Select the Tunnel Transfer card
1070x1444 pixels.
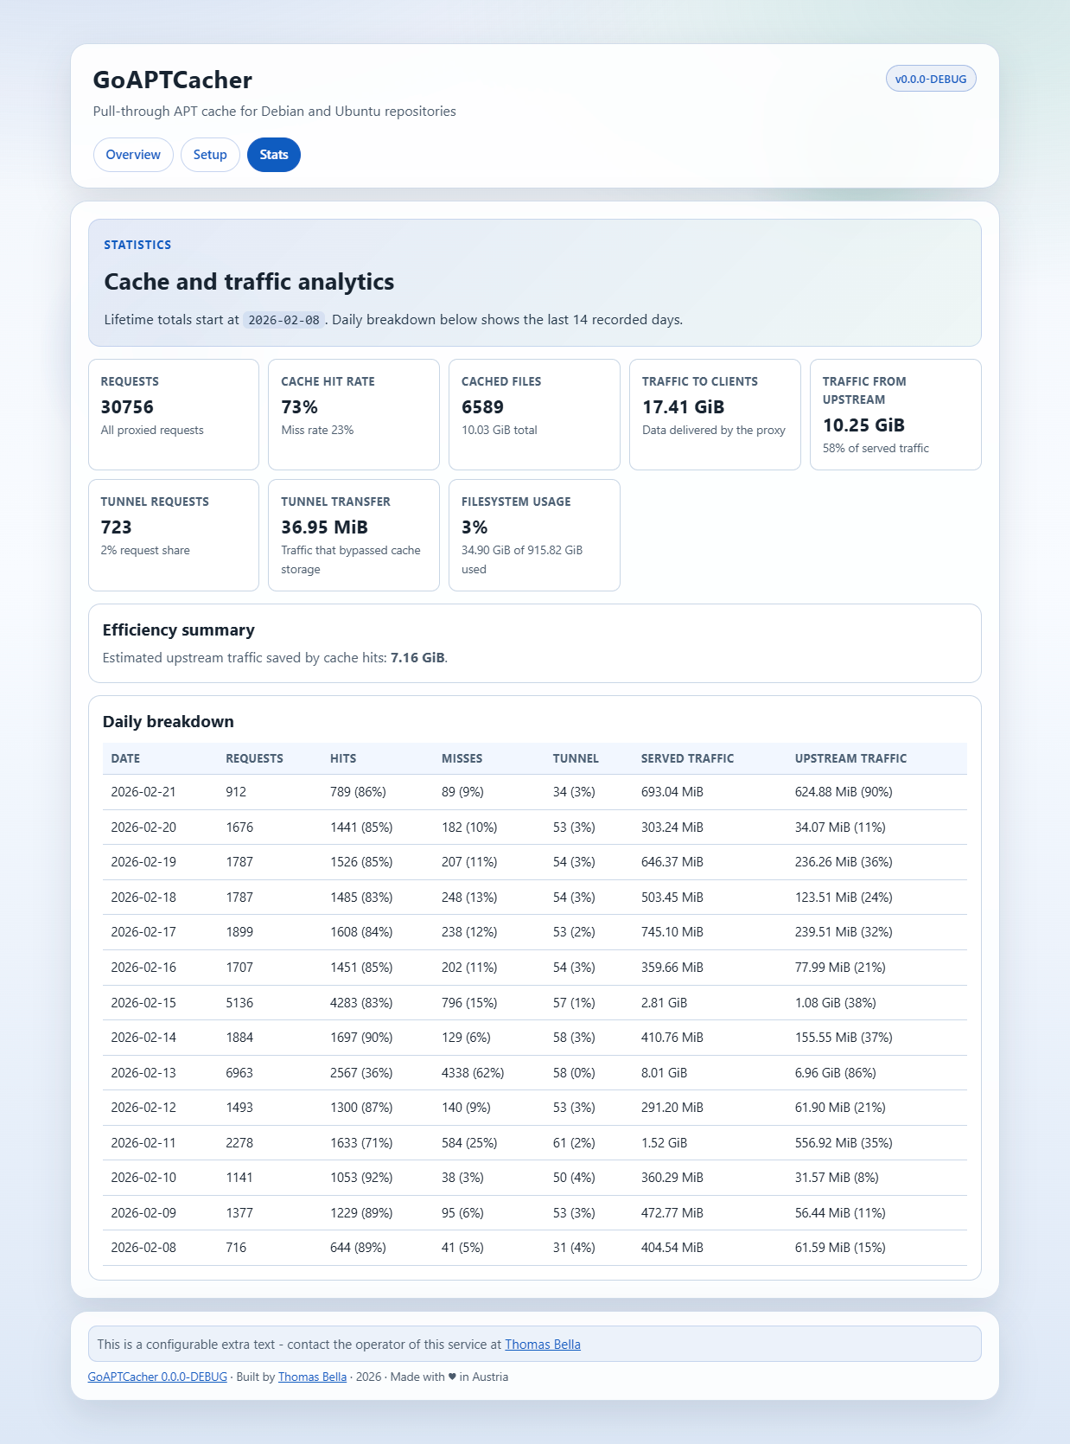(353, 534)
